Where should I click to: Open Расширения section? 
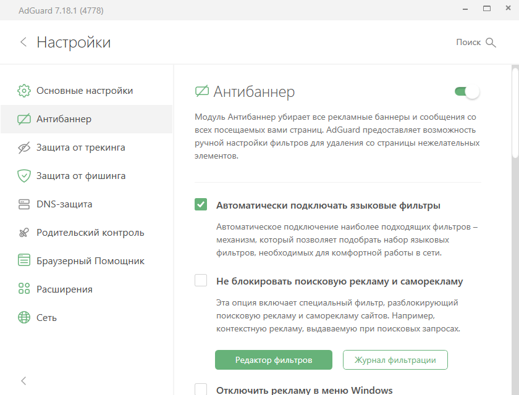pyautogui.click(x=86, y=289)
